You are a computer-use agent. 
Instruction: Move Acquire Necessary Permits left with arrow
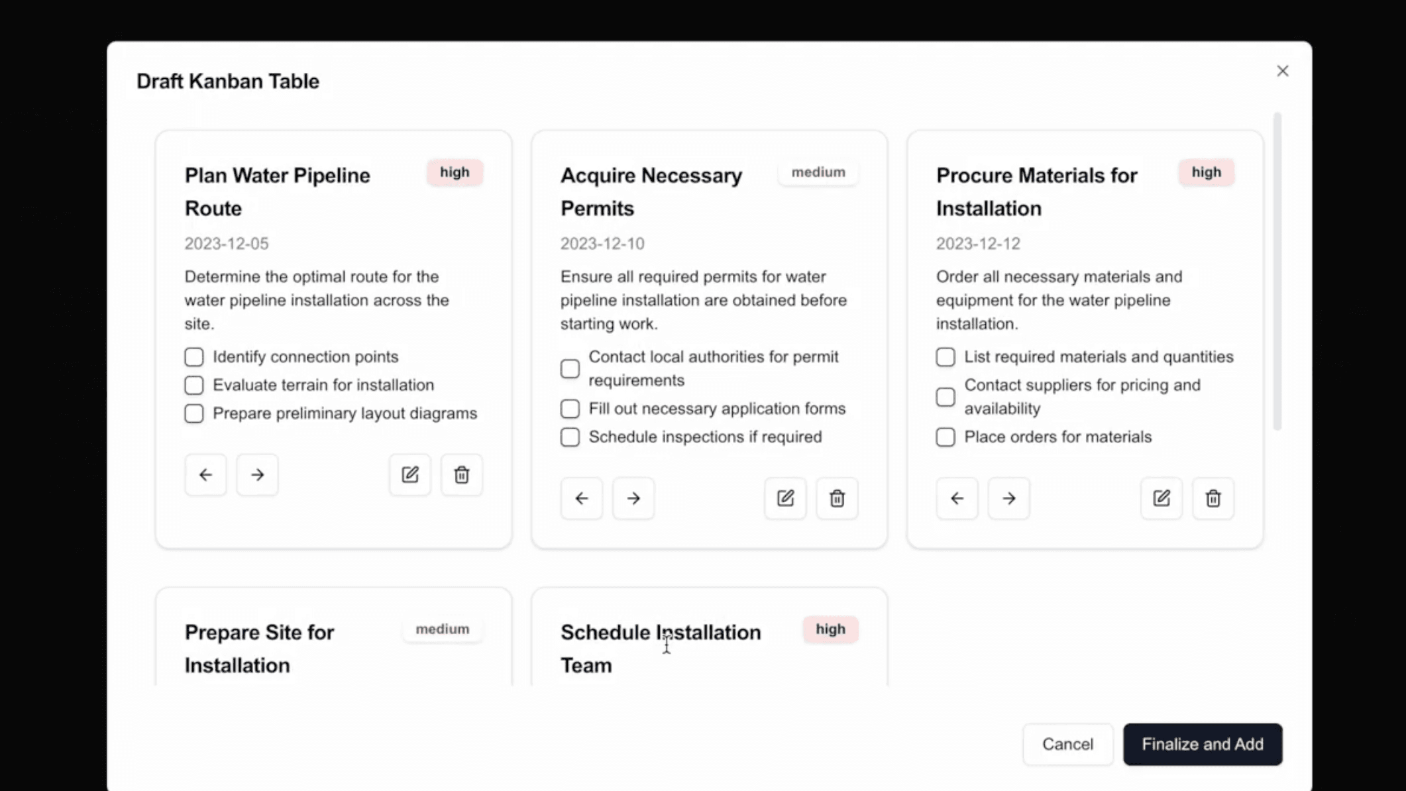tap(581, 498)
